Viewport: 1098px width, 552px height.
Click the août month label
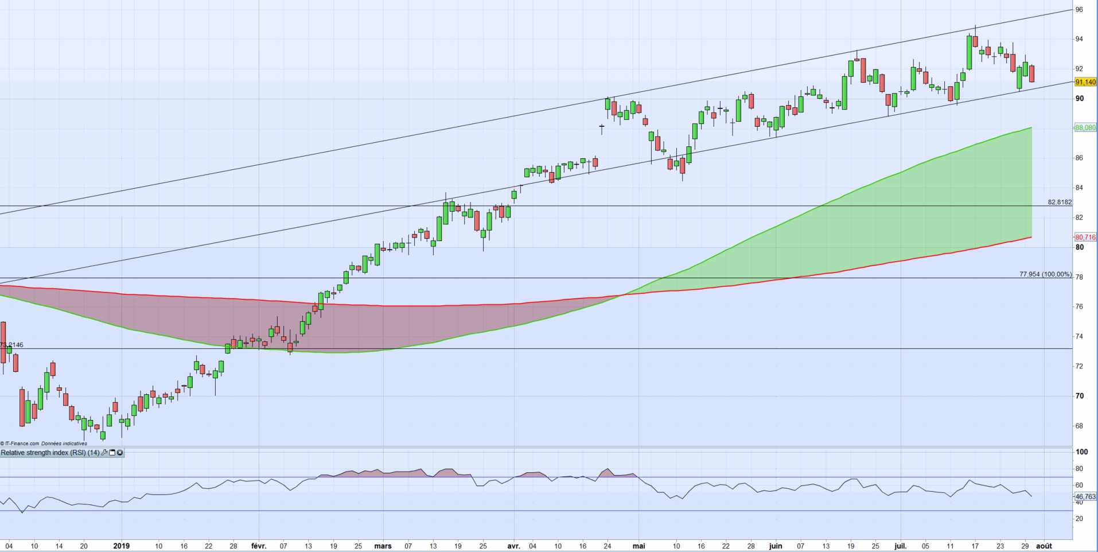(x=1044, y=546)
